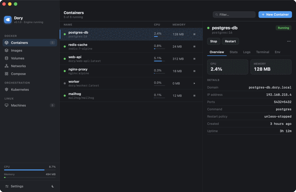Screen dimensions: 296x192
Task: Stop the postgres-db container
Action: coord(213,41)
